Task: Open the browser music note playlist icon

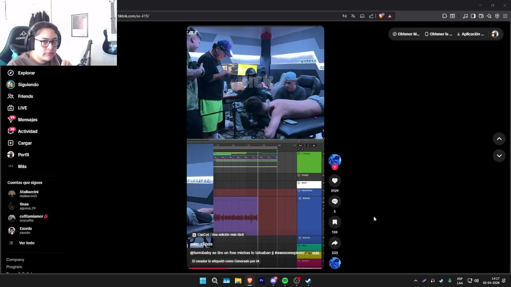Action: pyautogui.click(x=465, y=16)
